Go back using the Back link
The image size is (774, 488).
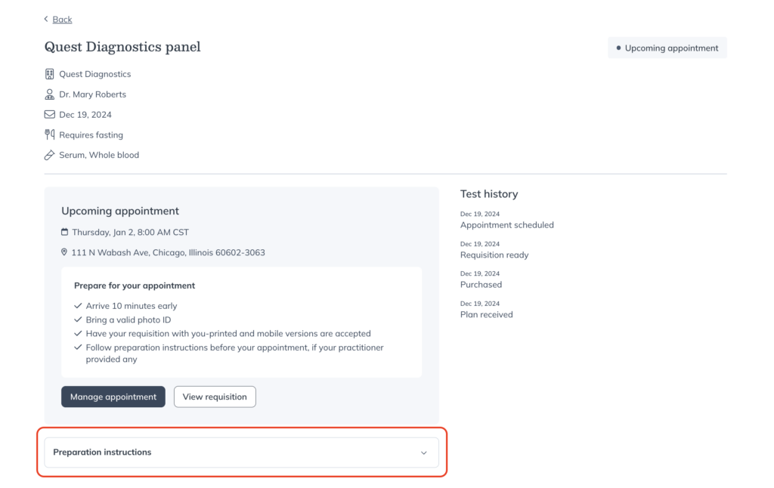[62, 19]
